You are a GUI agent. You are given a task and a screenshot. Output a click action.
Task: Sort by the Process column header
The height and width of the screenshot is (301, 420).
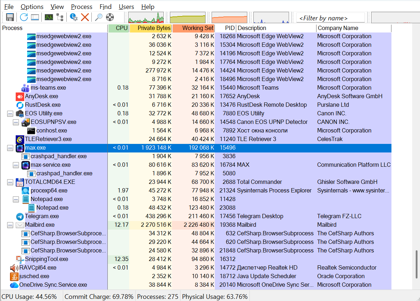54,28
